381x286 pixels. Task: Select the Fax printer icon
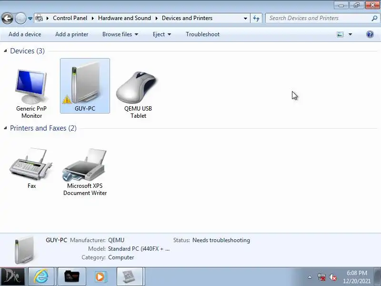(x=31, y=163)
